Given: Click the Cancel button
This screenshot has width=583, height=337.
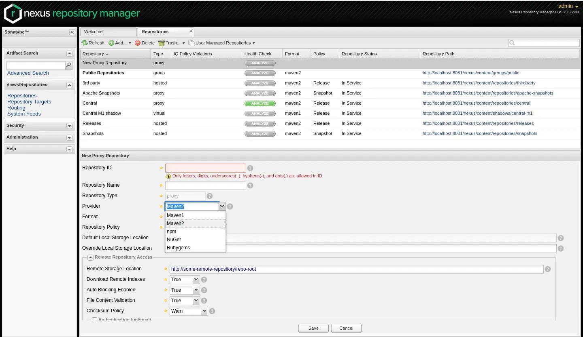Looking at the screenshot, I should pyautogui.click(x=346, y=328).
